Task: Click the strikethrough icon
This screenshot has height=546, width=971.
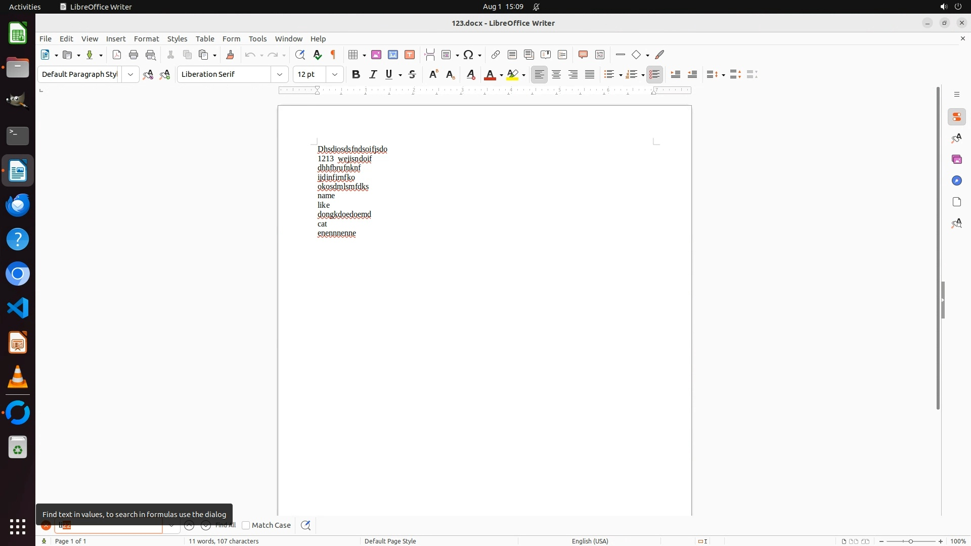Action: (x=412, y=74)
